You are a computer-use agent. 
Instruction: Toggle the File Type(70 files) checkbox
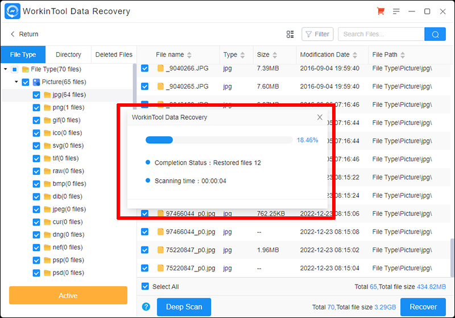(x=15, y=69)
